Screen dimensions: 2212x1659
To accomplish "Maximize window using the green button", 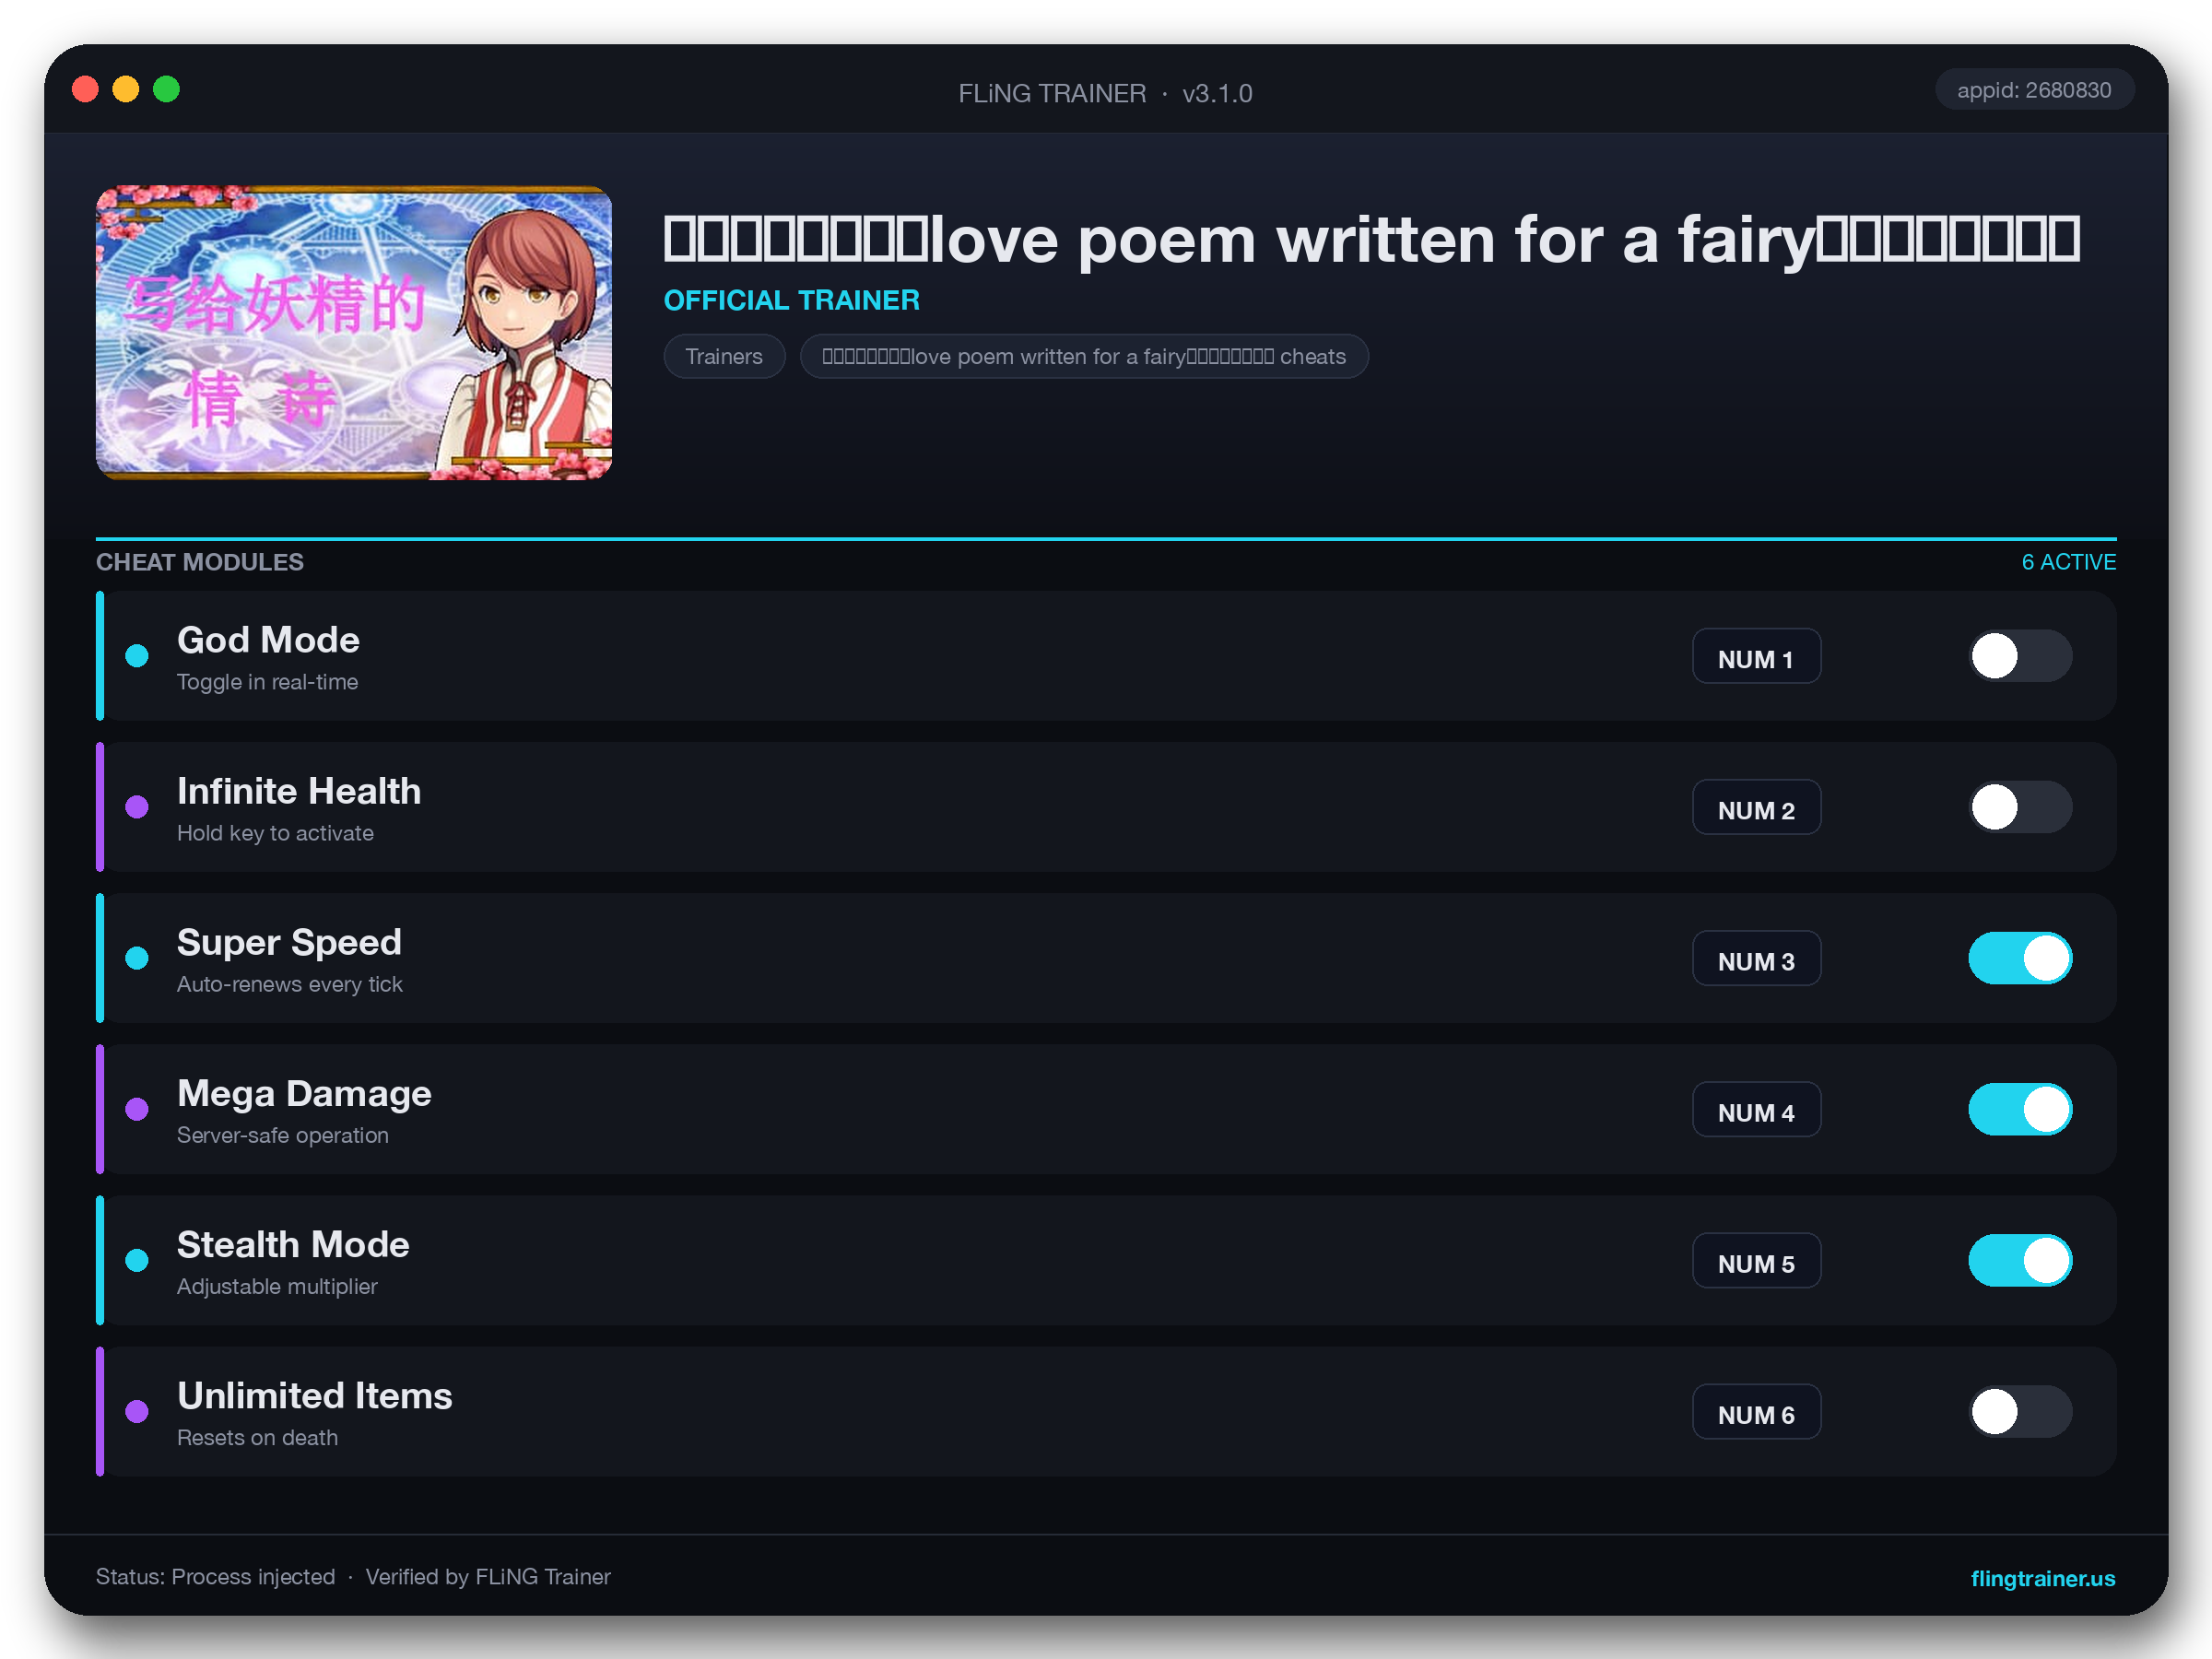I will [x=166, y=89].
